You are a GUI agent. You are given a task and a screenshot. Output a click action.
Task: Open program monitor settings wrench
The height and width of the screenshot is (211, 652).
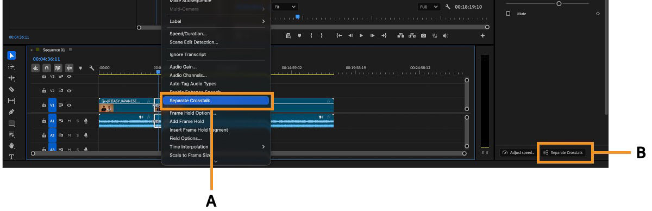click(x=448, y=7)
